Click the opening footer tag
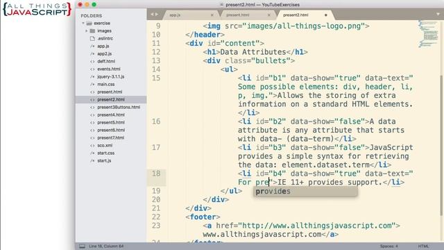Viewport: 444px width, 250px height. pos(203,217)
